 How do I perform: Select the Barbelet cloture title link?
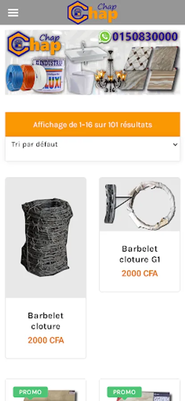[46, 321]
